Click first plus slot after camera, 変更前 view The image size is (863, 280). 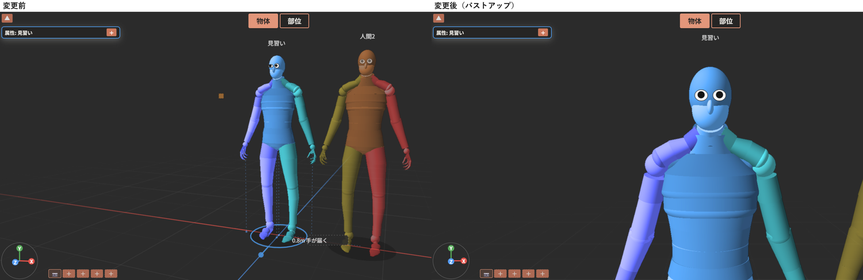point(69,274)
